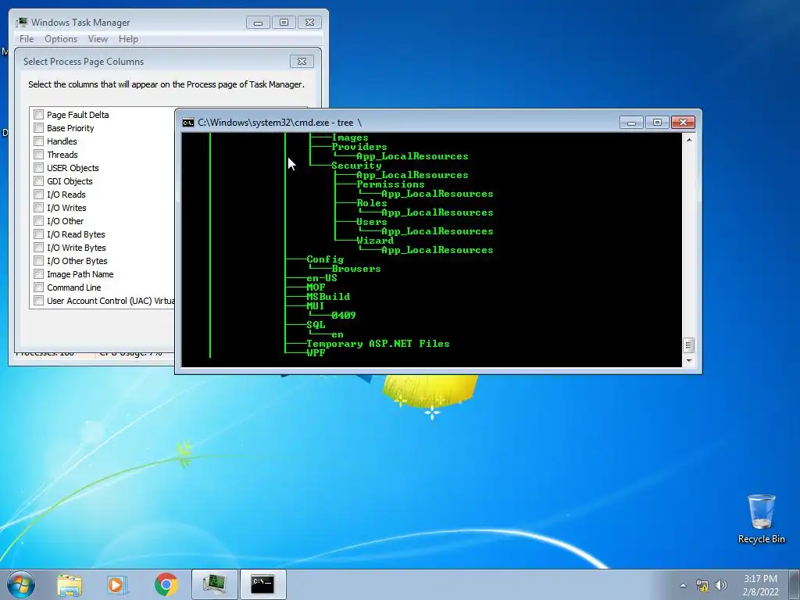Minimize the Windows Task Manager window
This screenshot has width=800, height=600.
(258, 23)
